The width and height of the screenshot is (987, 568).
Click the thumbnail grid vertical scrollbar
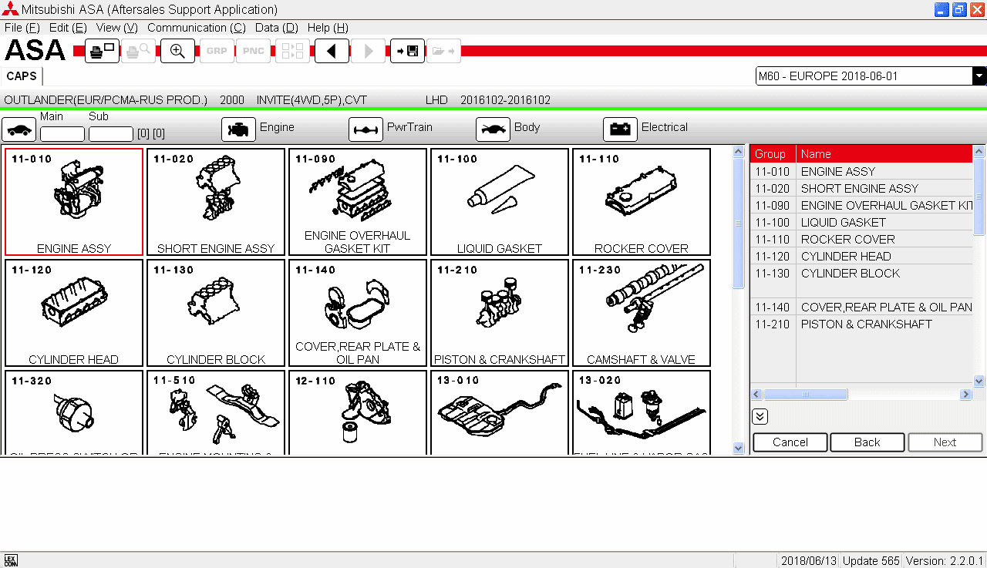pyautogui.click(x=738, y=300)
